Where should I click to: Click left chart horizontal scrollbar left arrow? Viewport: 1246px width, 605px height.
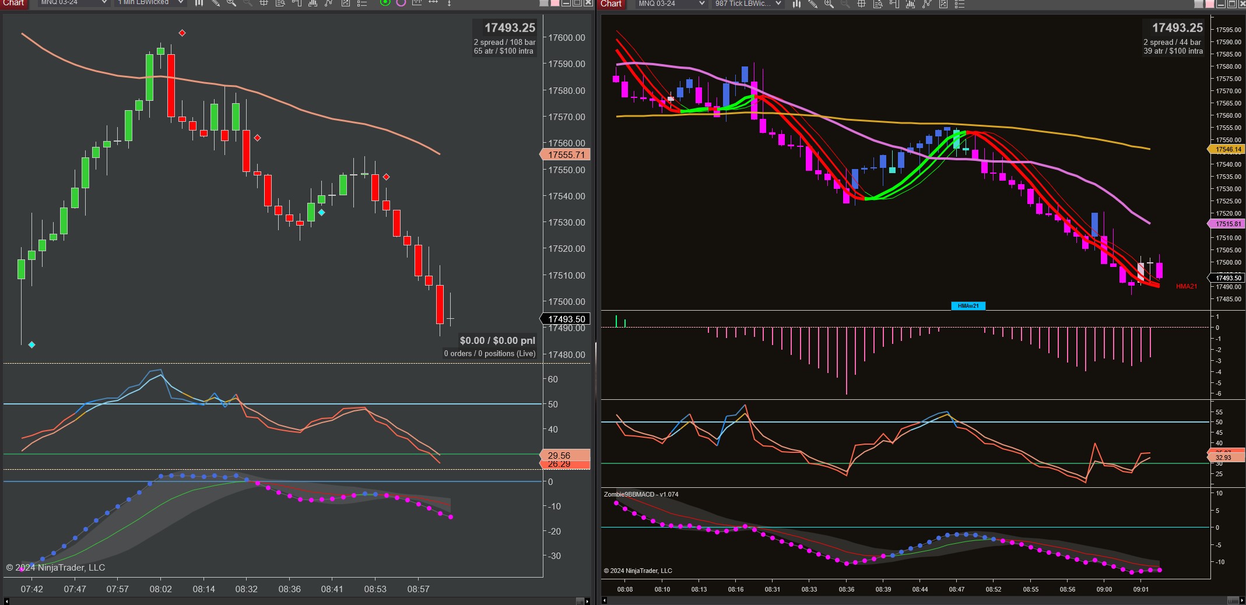tap(6, 601)
